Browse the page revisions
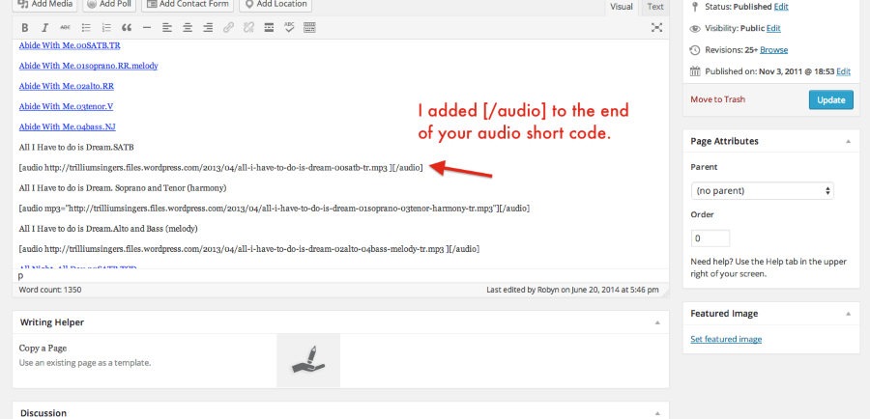Image resolution: width=870 pixels, height=419 pixels. point(773,50)
